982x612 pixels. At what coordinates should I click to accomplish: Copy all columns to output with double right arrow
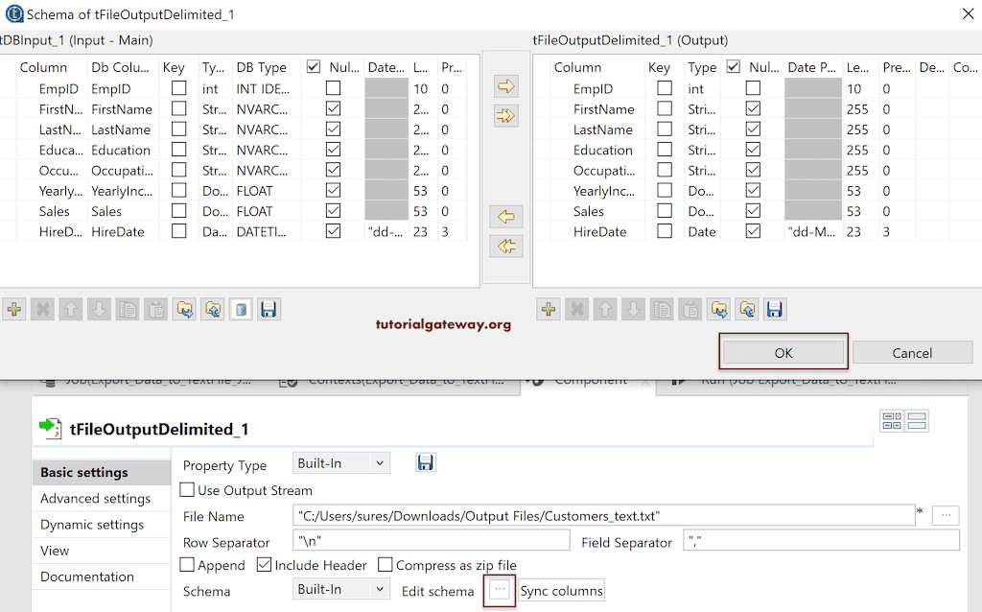pyautogui.click(x=506, y=115)
